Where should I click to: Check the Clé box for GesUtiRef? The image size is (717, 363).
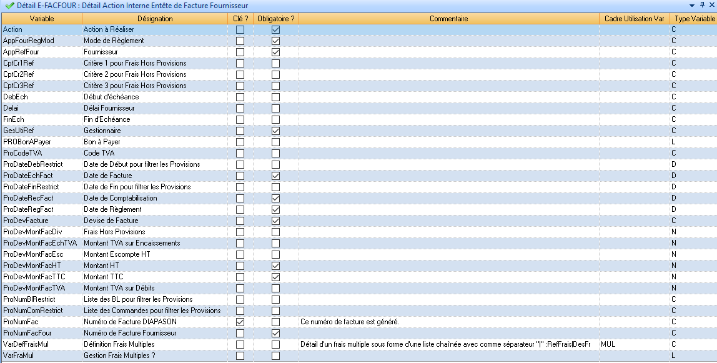[240, 131]
